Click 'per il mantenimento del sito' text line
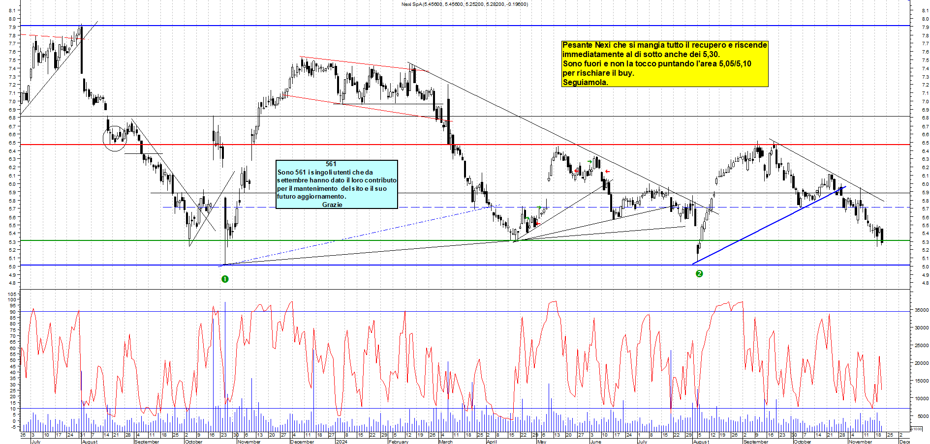The image size is (930, 444). (x=332, y=188)
